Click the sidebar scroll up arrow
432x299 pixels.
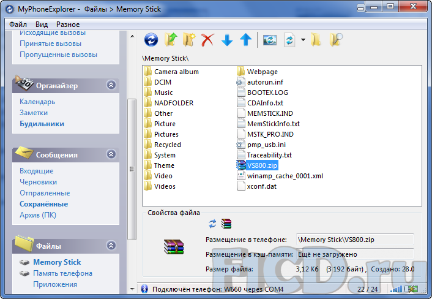(x=132, y=36)
